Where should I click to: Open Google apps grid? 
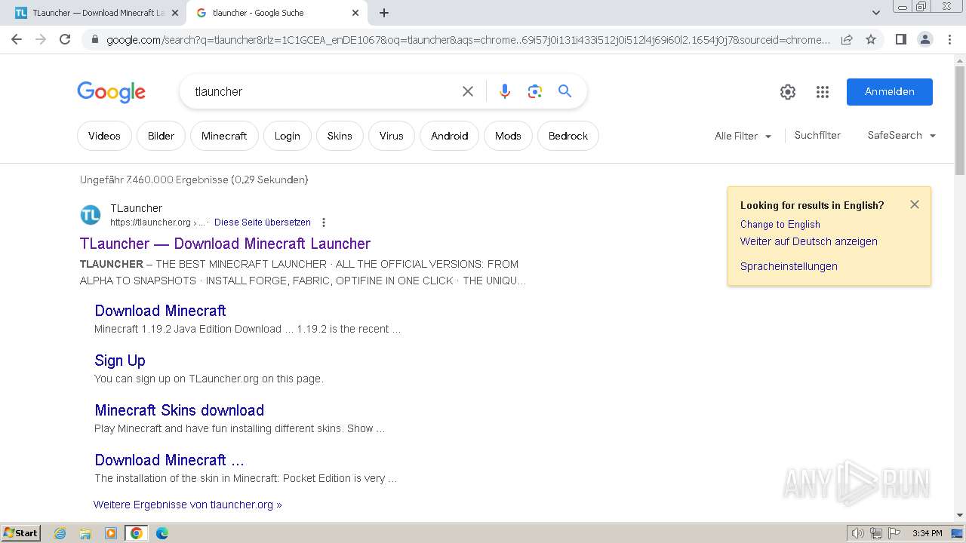coord(823,92)
